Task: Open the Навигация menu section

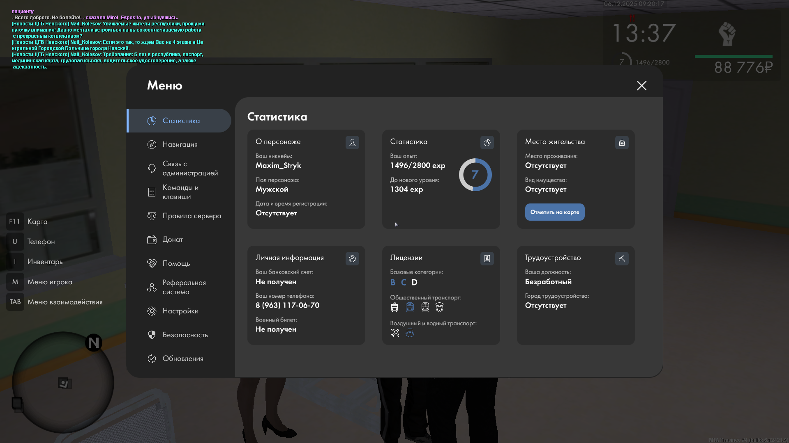Action: click(180, 145)
